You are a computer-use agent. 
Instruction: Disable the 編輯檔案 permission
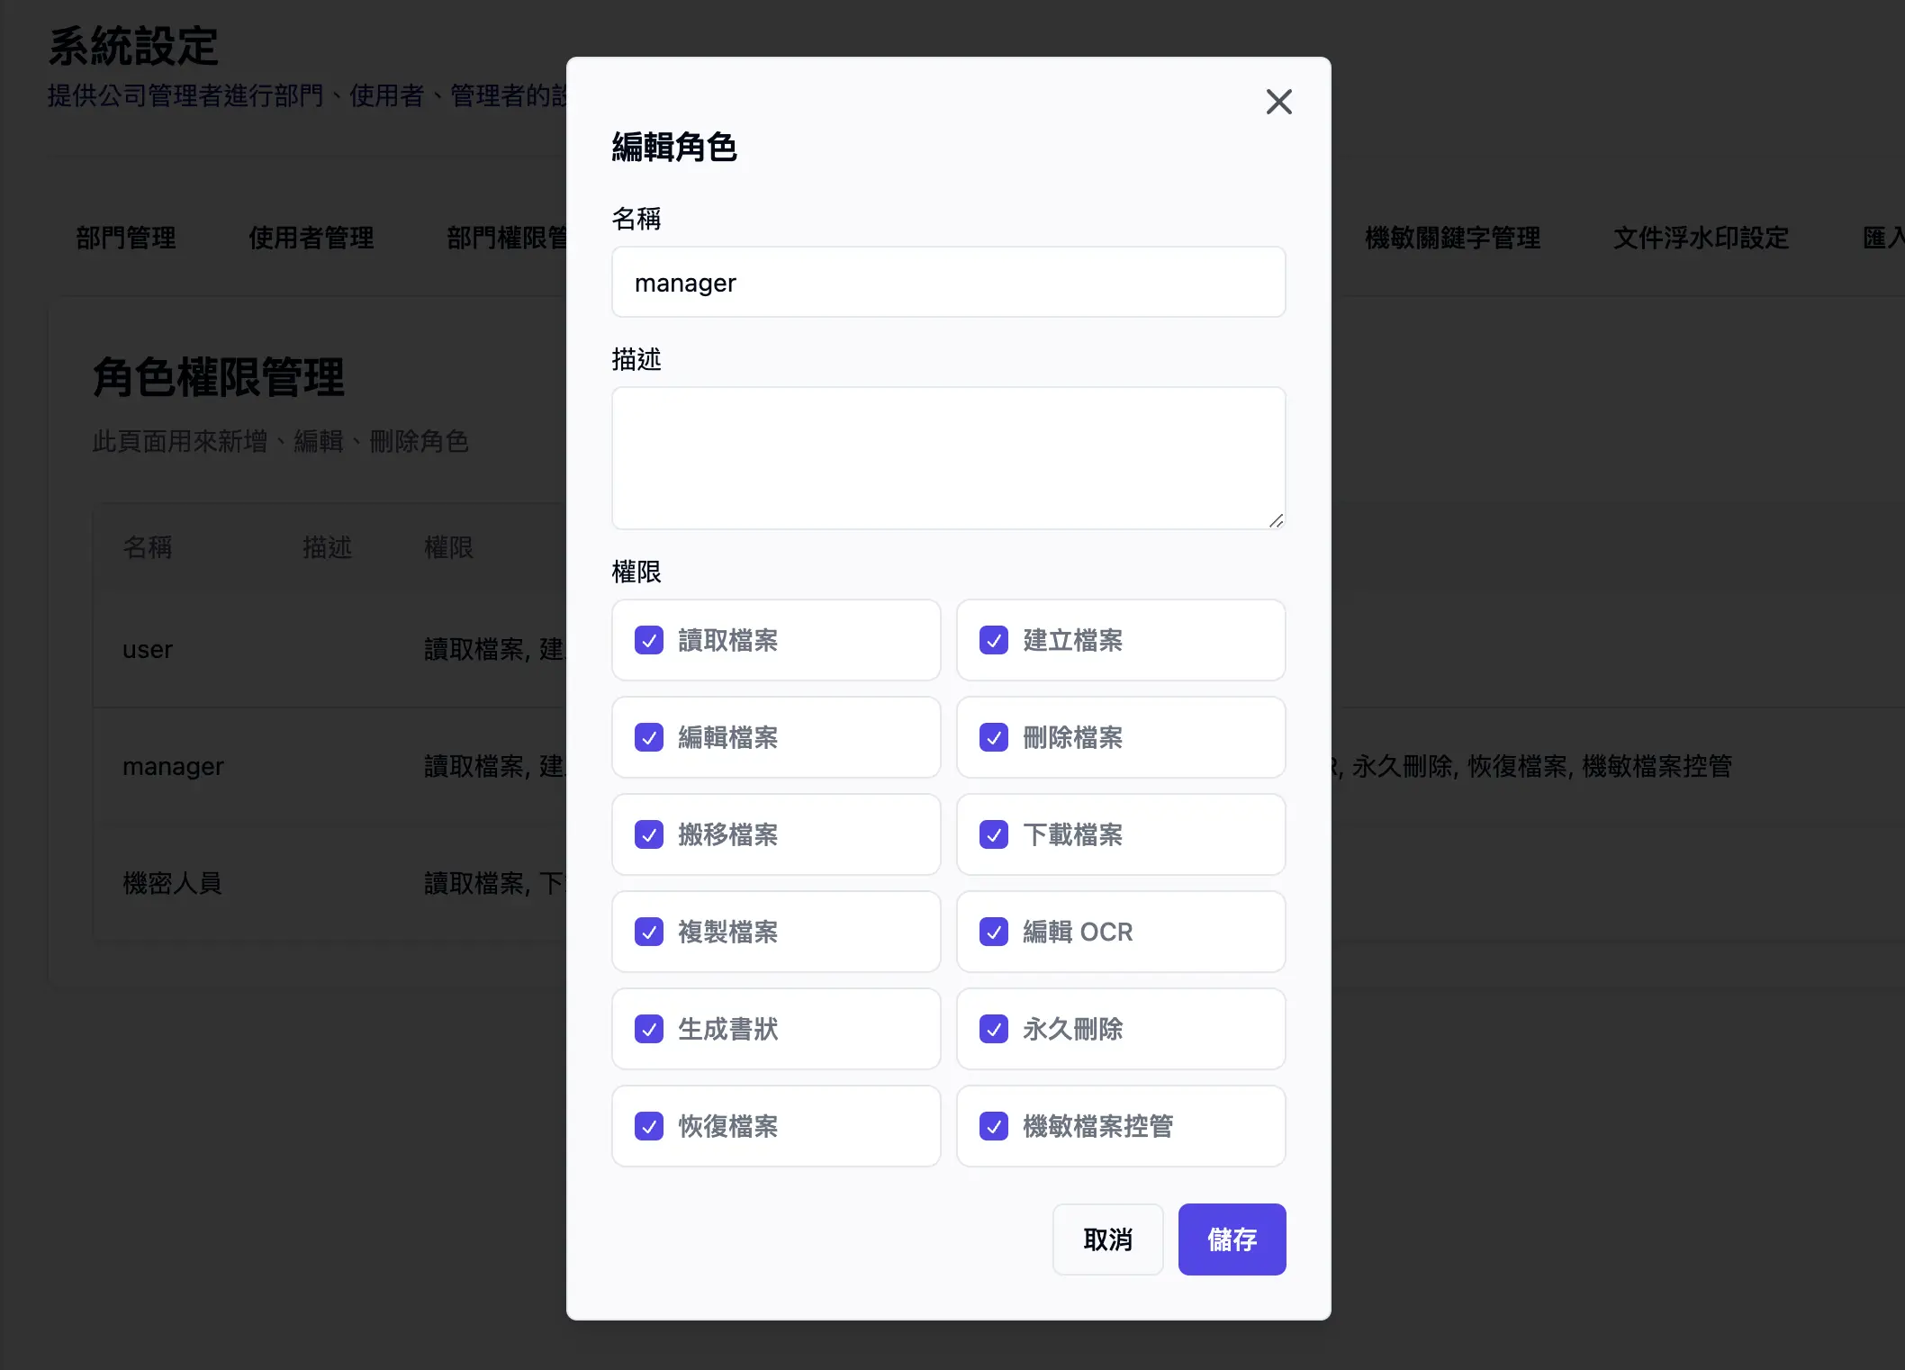(649, 737)
